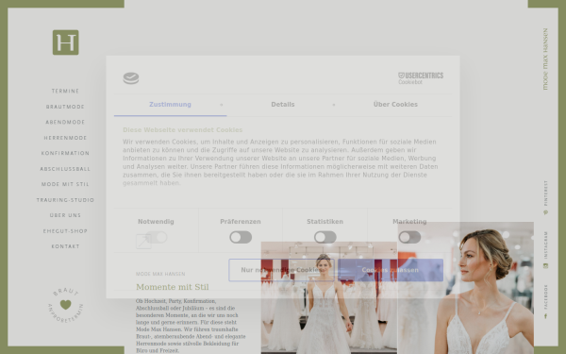Screen dimensions: 566x354
Task: Enable the Marketing cookies switch
Action: 409,237
